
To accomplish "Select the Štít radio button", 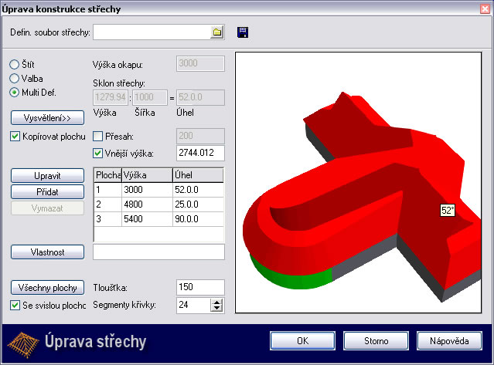I will (14, 64).
